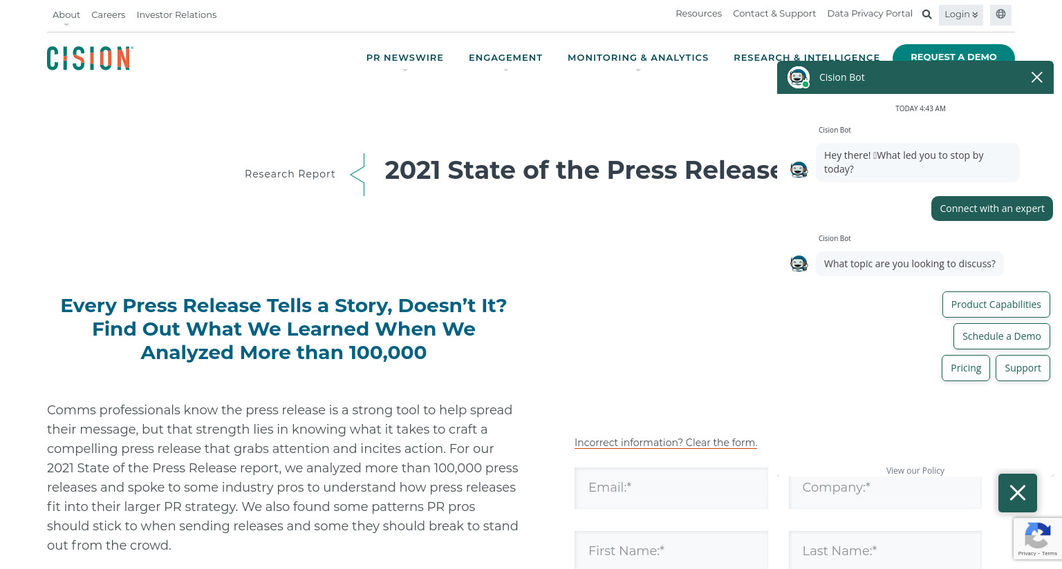Select the Pricing chat option
The height and width of the screenshot is (569, 1062).
965,368
